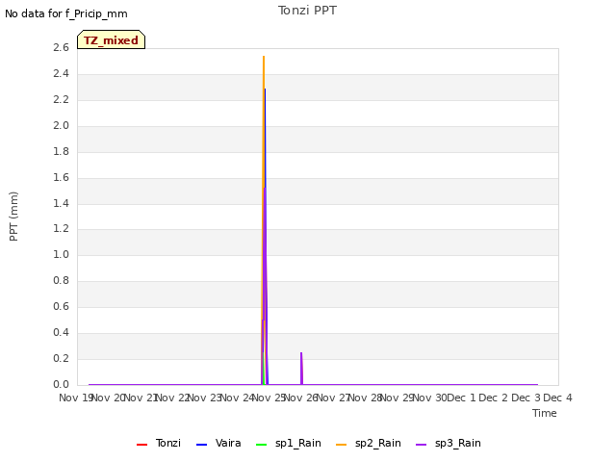
Task: Toggle the sp3_Rain legend entry
Action: click(x=449, y=443)
